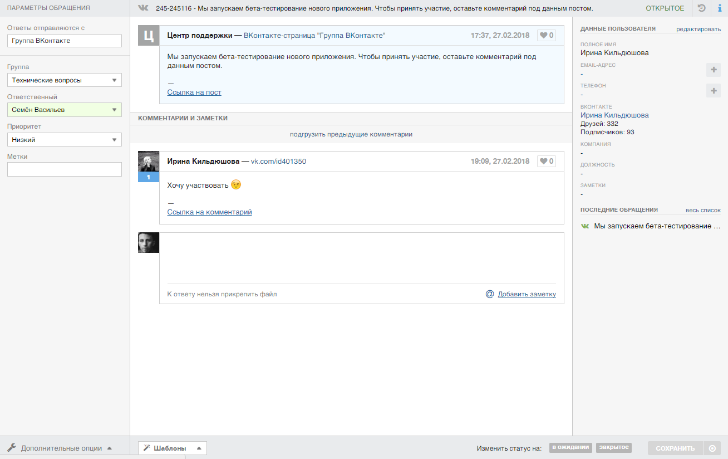Set status to в ожидании
Viewport: 728px width, 459px height.
571,447
